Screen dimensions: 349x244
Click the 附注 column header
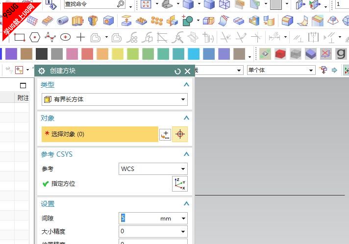23,98
